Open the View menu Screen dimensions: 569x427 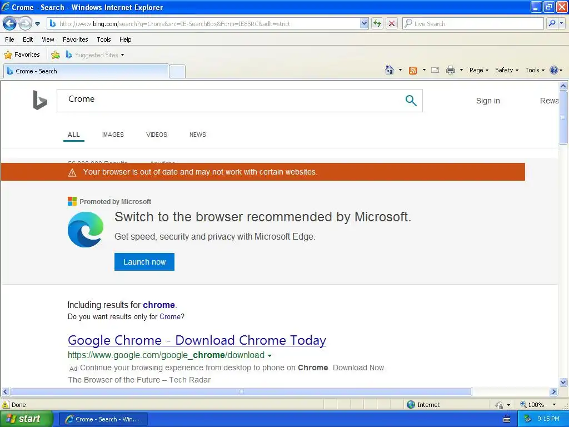[48, 39]
